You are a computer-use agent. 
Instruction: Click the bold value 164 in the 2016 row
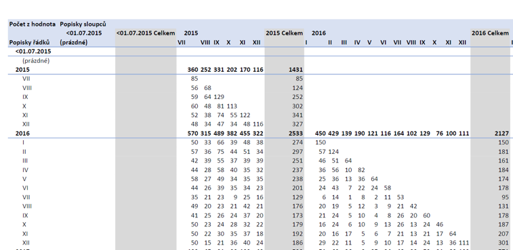(x=399, y=133)
